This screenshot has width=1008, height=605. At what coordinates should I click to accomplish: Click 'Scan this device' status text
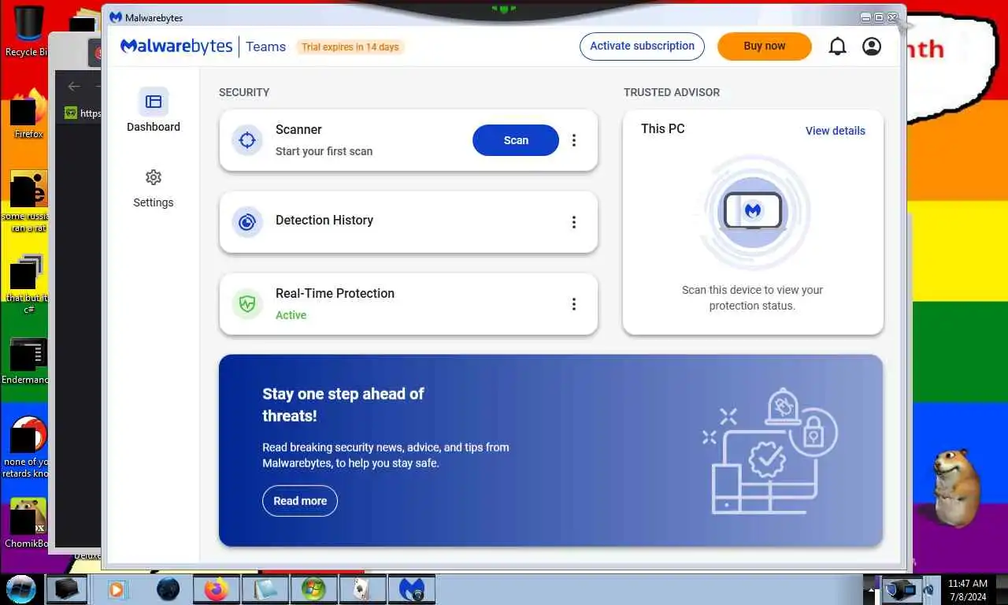click(752, 298)
